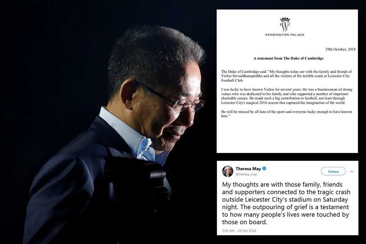Click the Kensington Palace crest logo
Viewport: 366px width, 244px height.
tap(285, 24)
